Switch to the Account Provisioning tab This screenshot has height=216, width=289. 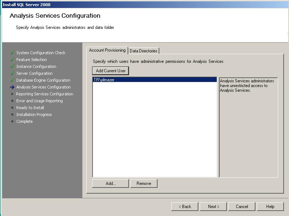point(107,50)
